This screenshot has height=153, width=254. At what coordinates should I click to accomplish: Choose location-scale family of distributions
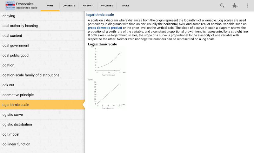coord(30,75)
